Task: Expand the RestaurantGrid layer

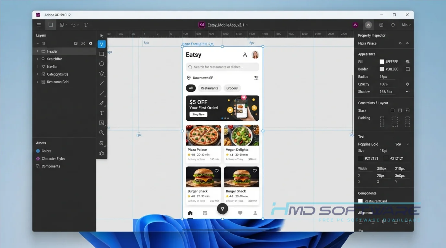Action: click(37, 82)
